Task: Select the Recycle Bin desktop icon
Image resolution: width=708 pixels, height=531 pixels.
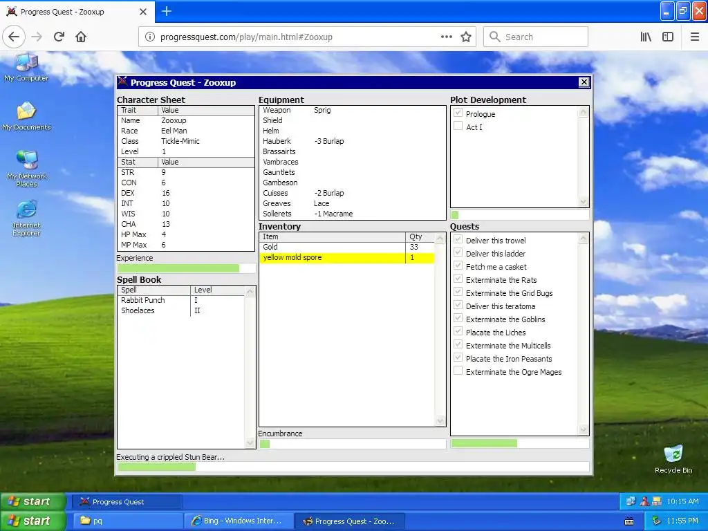Action: (x=673, y=459)
